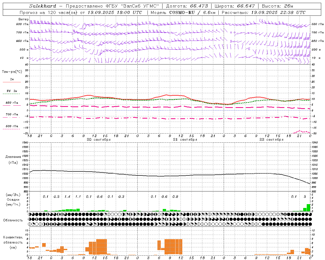The width and height of the screenshot is (325, 260).
Task: Click the final precipitation value 3
Action: pyautogui.click(x=305, y=197)
